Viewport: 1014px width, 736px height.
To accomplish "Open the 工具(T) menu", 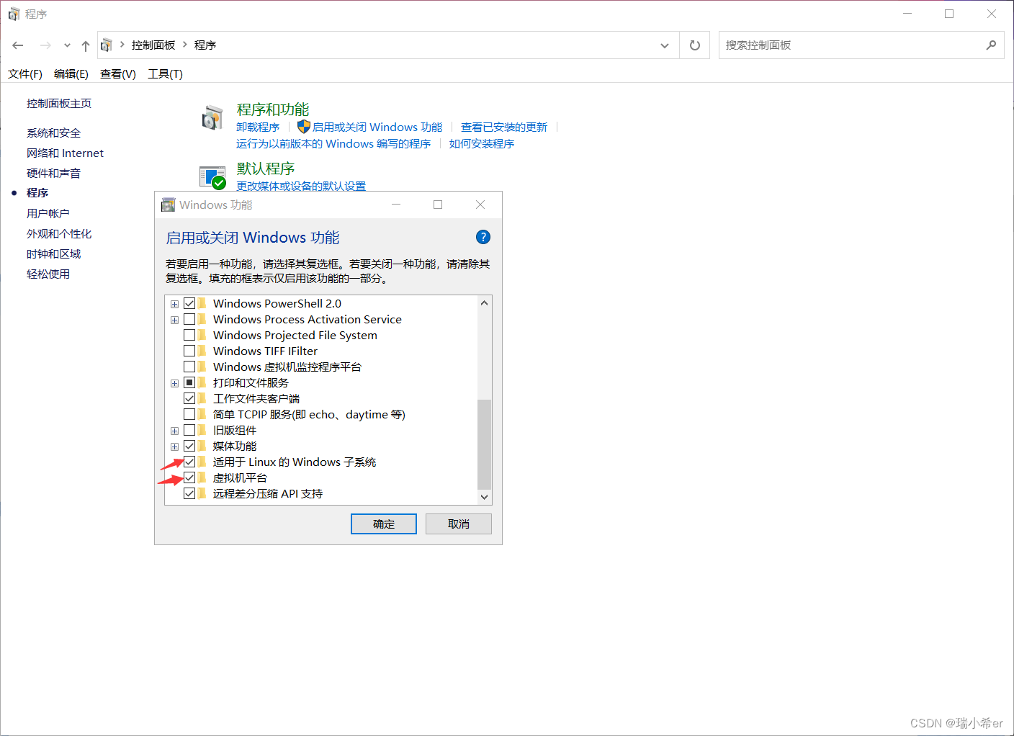I will coord(165,74).
